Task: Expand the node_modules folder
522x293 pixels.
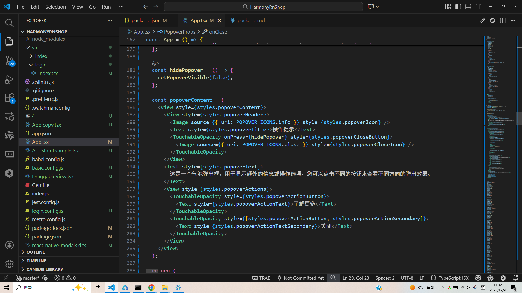Action: point(48,39)
